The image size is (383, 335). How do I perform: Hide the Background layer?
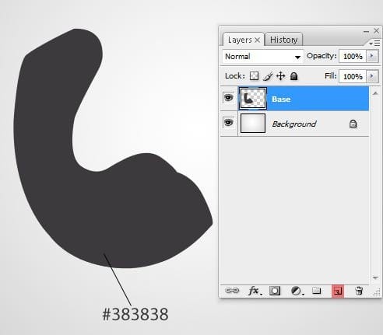click(x=228, y=122)
